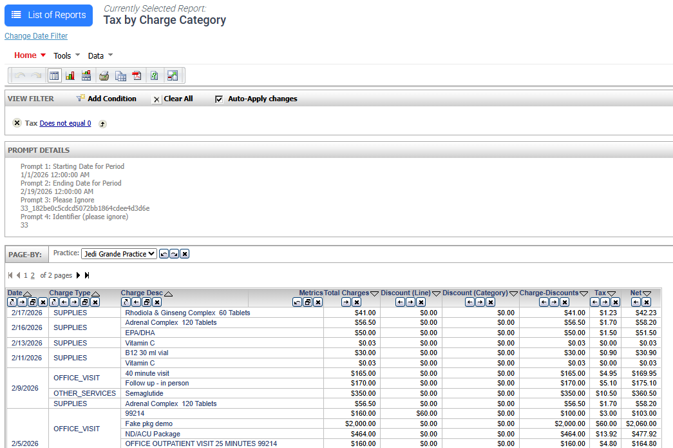Sort the Net column with its triangle
This screenshot has height=448, width=673.
click(x=647, y=294)
